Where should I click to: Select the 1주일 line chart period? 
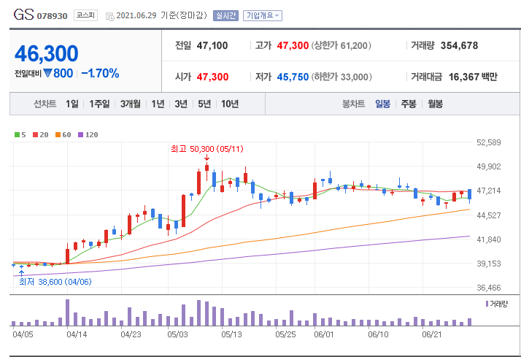99,104
